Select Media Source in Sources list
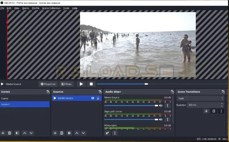229x142 pixels. [77, 98]
